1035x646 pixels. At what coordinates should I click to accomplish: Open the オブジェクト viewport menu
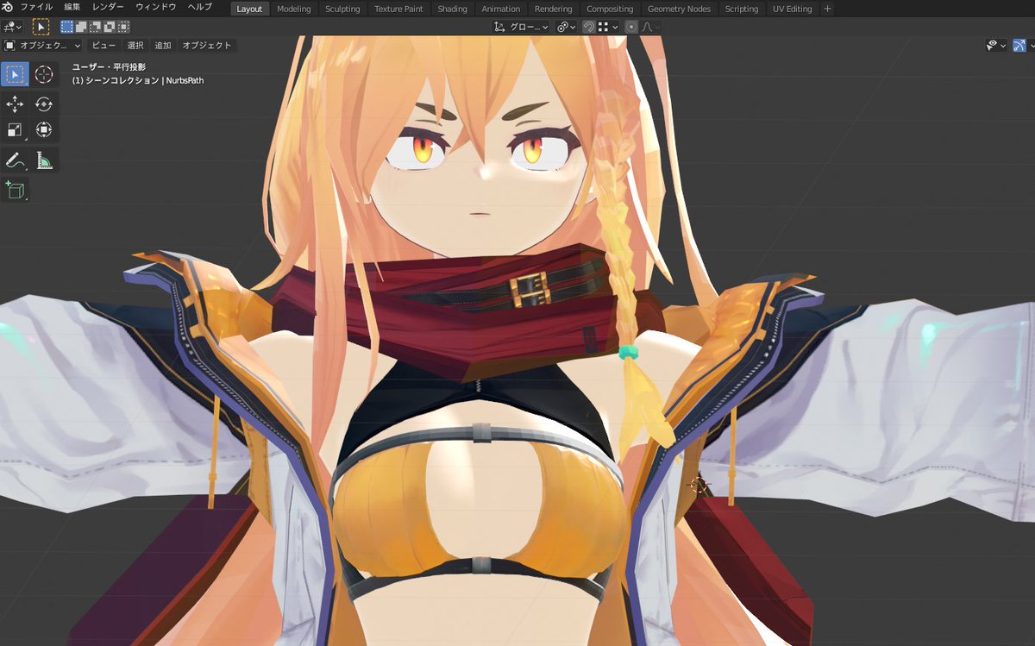(207, 45)
